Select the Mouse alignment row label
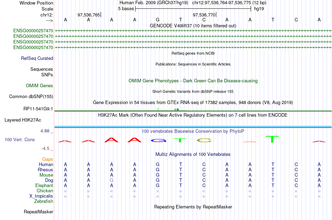 click(46, 175)
